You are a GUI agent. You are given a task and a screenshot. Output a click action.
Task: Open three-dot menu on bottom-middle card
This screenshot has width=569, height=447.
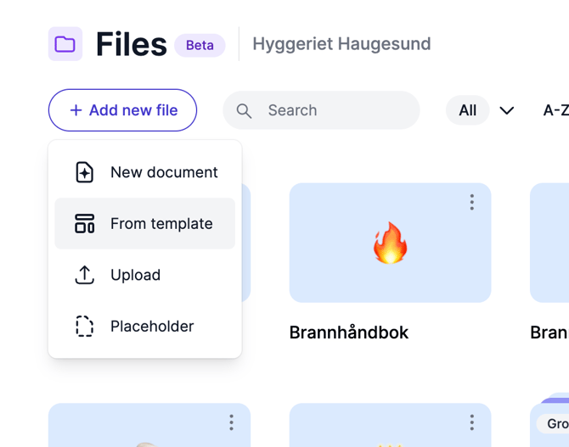pyautogui.click(x=471, y=422)
